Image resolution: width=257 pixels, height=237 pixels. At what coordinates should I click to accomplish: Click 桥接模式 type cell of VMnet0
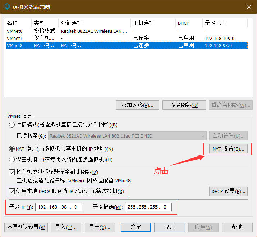tap(45, 31)
